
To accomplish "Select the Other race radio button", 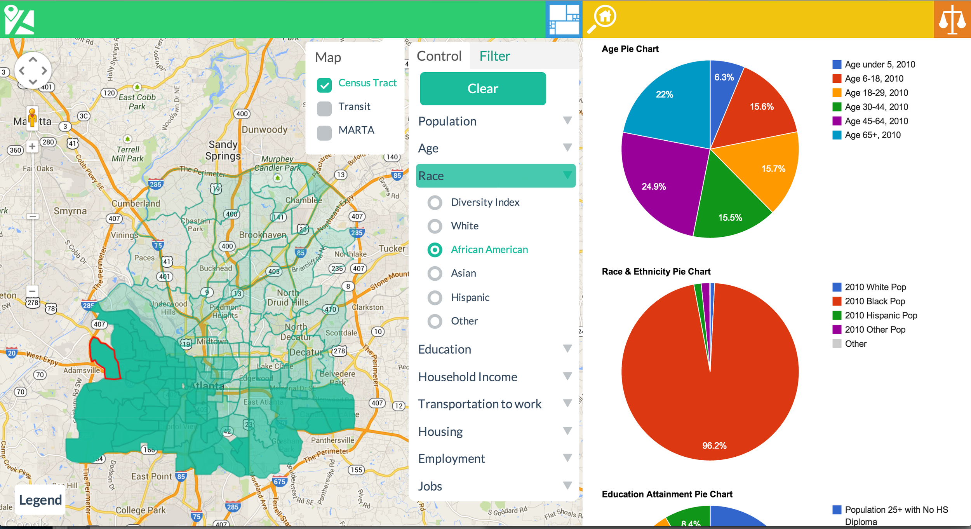I will point(435,321).
